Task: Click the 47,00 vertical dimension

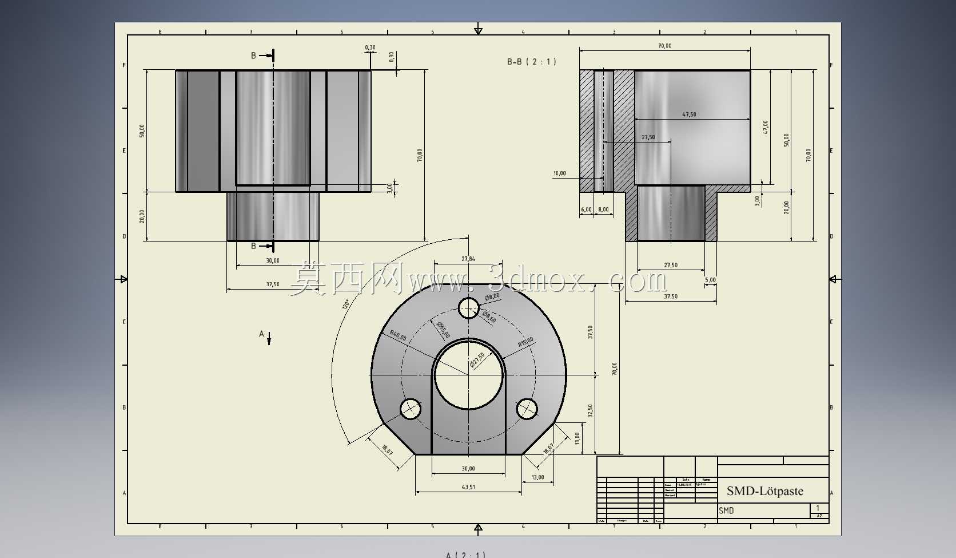Action: 766,127
